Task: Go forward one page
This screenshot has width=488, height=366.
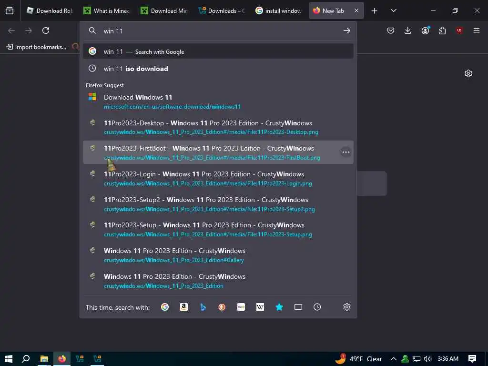Action: [x=28, y=30]
